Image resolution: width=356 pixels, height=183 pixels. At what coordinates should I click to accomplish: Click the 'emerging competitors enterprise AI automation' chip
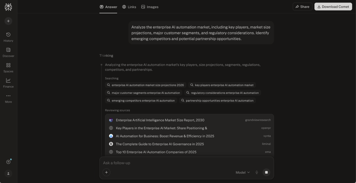coord(141,100)
